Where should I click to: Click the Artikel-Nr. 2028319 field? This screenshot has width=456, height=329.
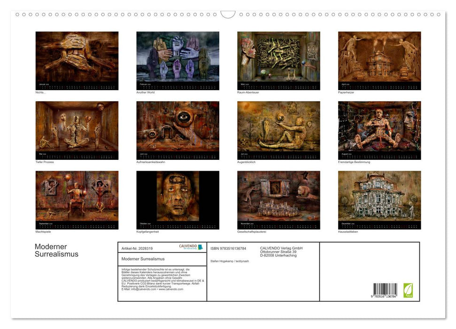(x=137, y=248)
